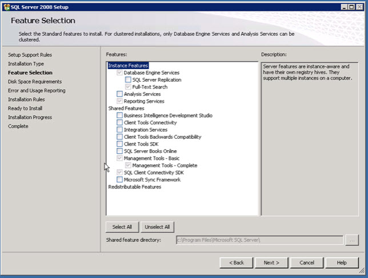Open Ready to Install step
The width and height of the screenshot is (368, 278).
point(25,108)
